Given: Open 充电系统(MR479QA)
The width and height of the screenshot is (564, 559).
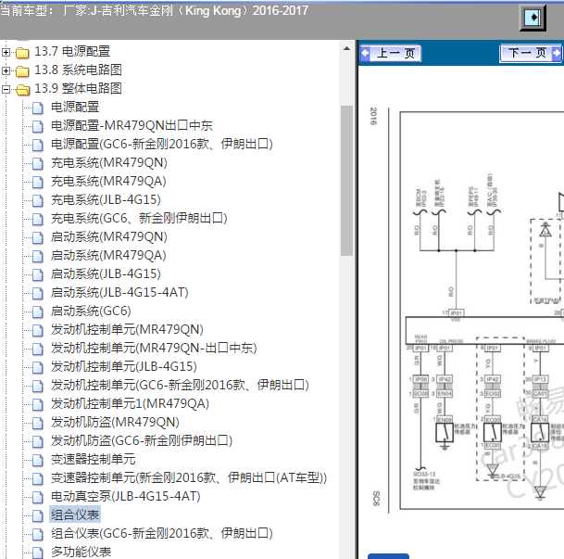Looking at the screenshot, I should point(108,181).
